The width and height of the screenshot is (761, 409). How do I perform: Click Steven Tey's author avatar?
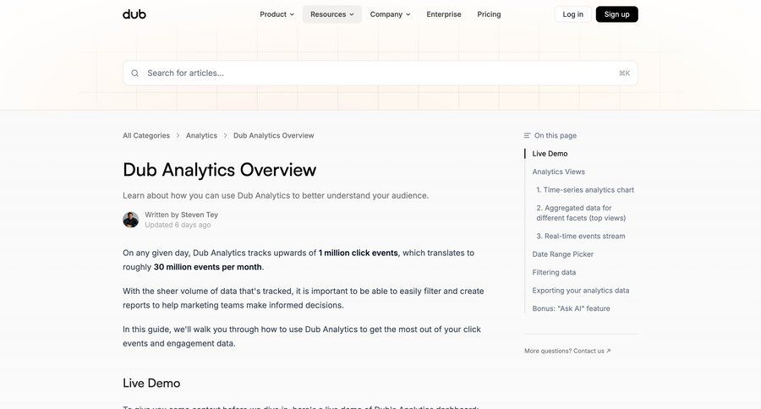point(131,220)
